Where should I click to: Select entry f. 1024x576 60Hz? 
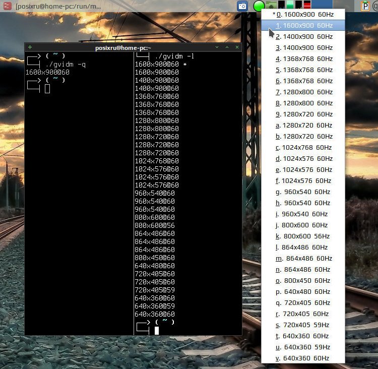303,180
